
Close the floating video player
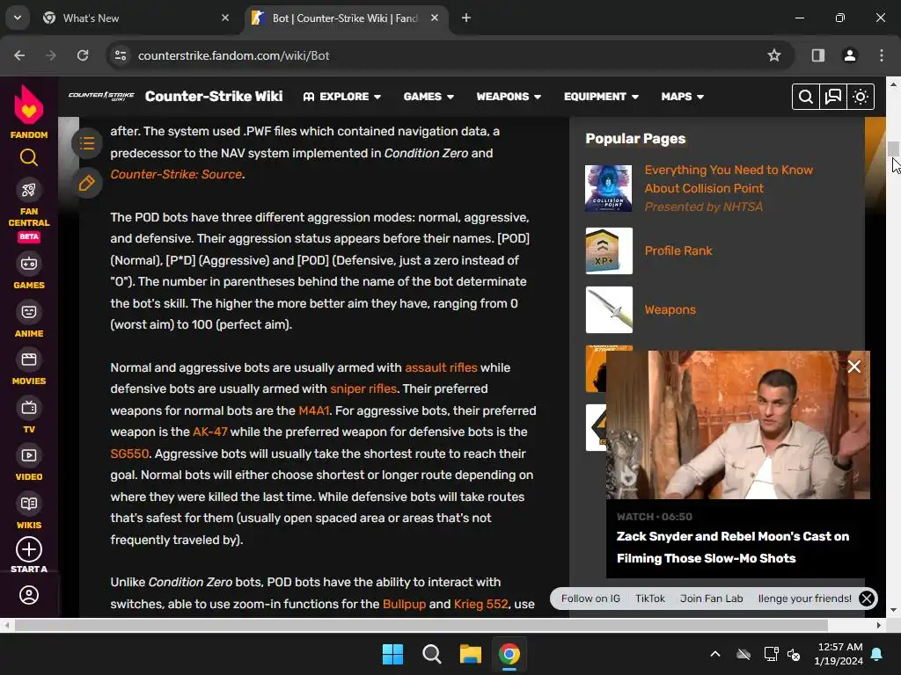pyautogui.click(x=853, y=367)
